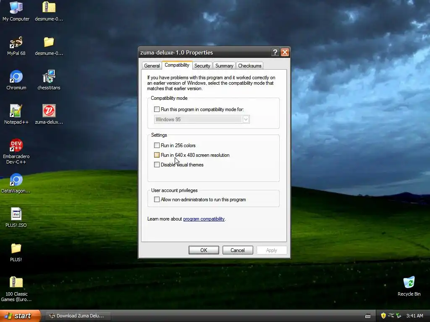
Task: Switch to Download Zuma Deluxe taskbar window
Action: [78, 316]
